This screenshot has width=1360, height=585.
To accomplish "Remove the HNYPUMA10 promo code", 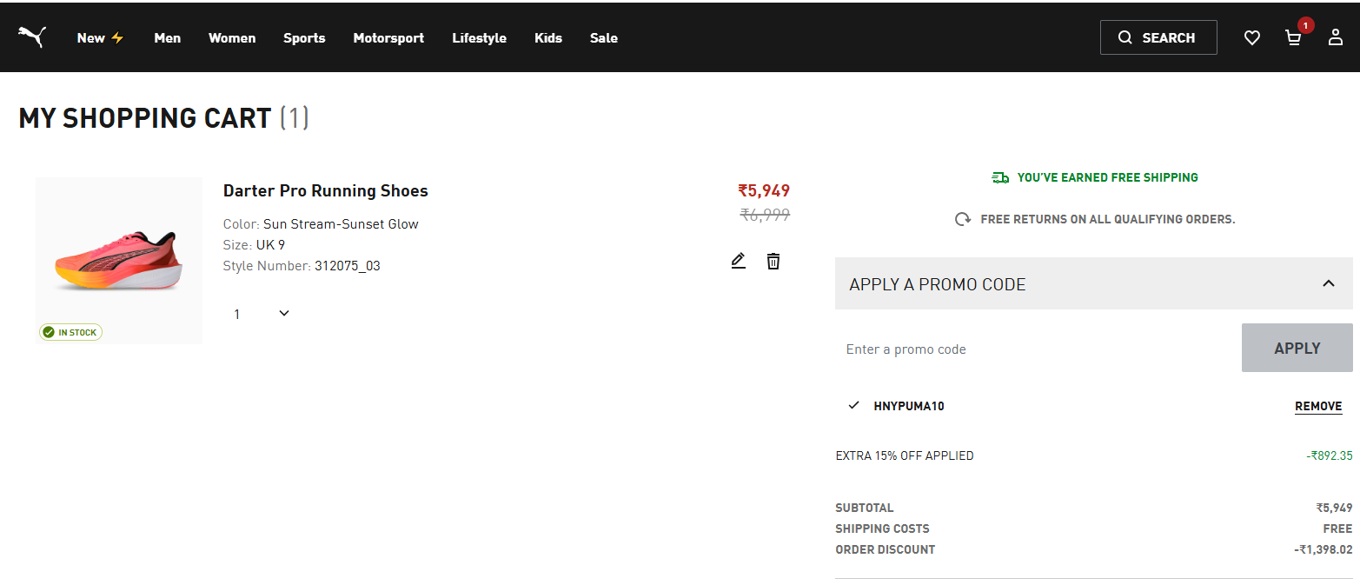I will pos(1317,407).
